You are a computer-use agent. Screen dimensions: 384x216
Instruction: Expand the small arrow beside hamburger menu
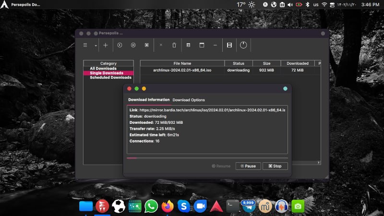[x=96, y=46]
